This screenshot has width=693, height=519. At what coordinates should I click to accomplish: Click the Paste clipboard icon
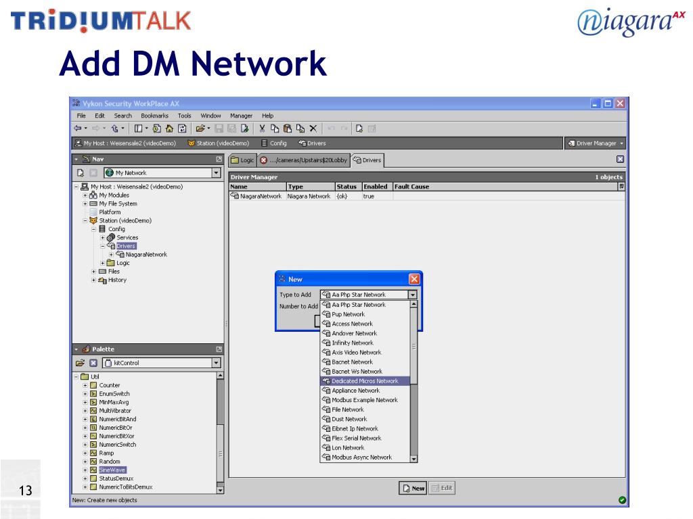point(287,128)
